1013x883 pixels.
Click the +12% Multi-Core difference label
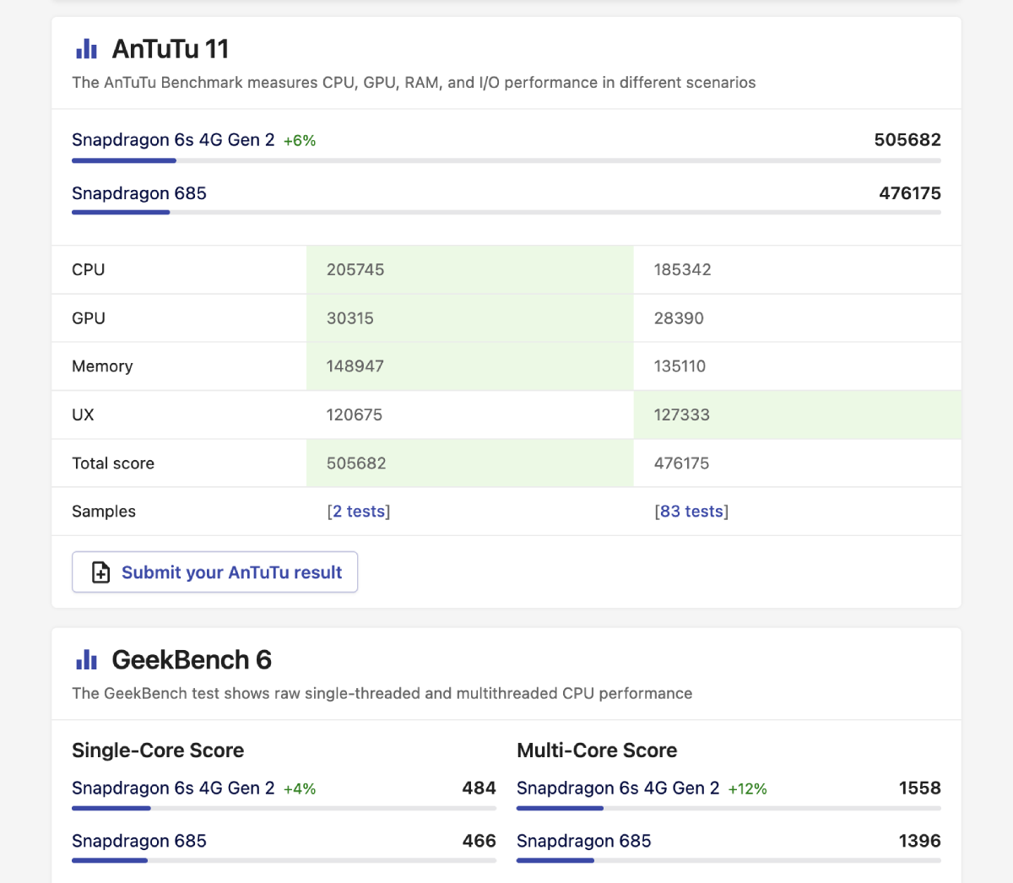(x=748, y=789)
